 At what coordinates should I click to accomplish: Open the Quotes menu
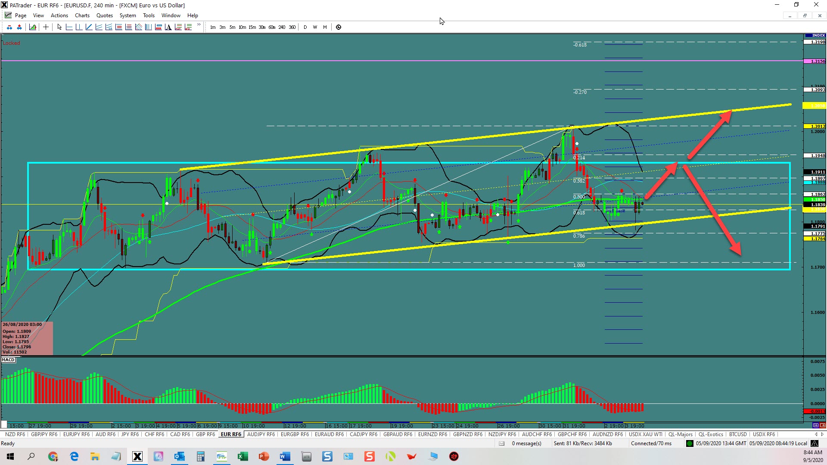[x=105, y=15]
